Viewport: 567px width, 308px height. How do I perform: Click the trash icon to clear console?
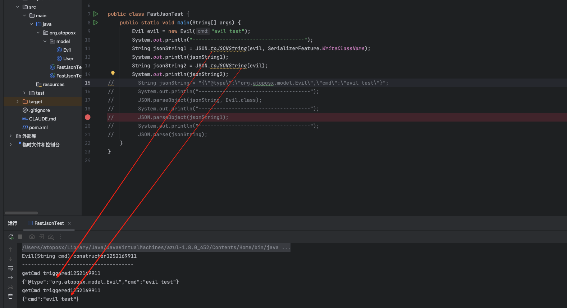pyautogui.click(x=10, y=296)
